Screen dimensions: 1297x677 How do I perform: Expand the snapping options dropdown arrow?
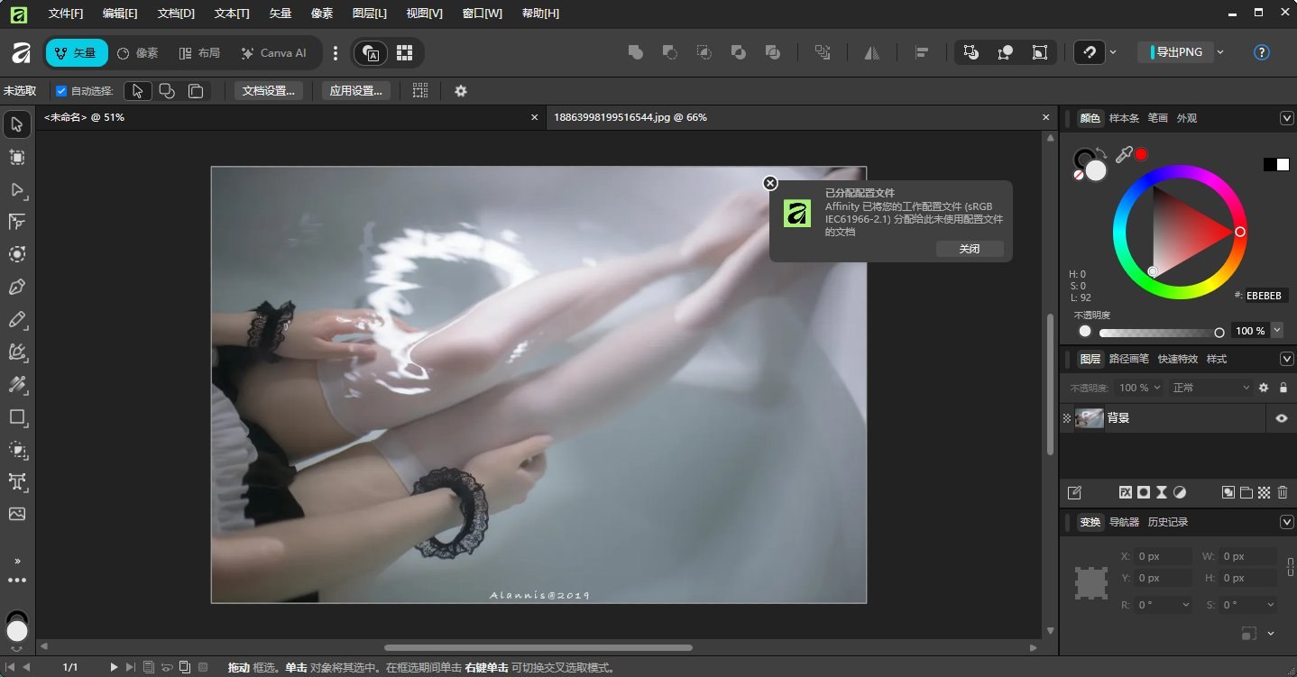(x=1113, y=53)
